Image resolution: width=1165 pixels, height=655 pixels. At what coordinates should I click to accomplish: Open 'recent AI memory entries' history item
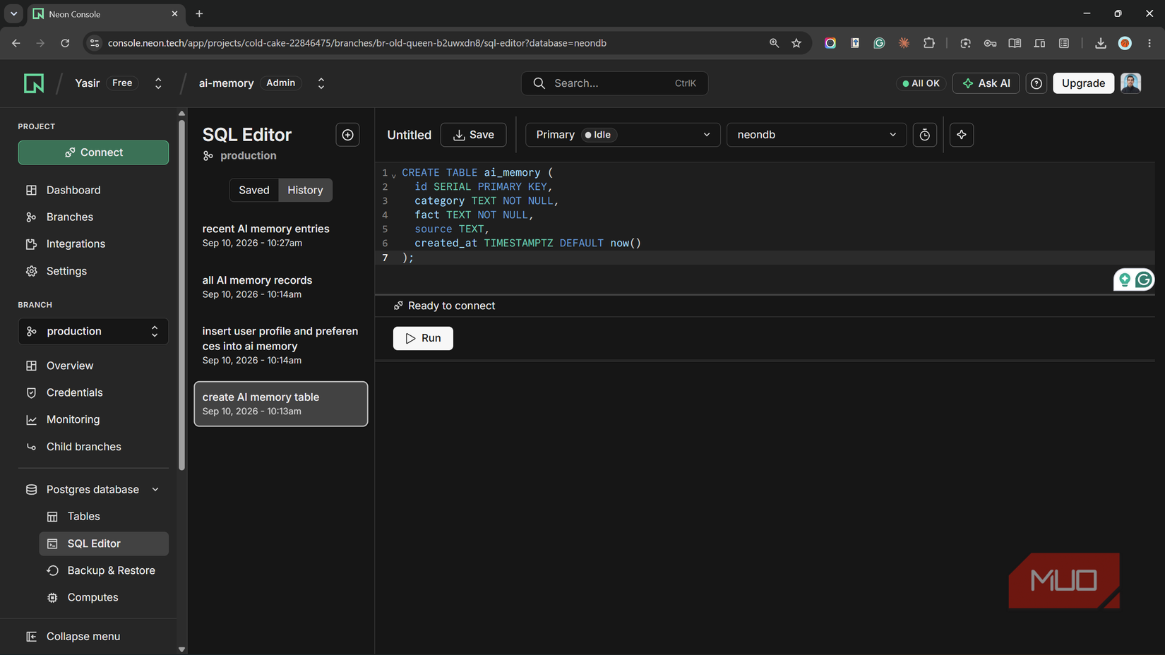click(x=281, y=236)
